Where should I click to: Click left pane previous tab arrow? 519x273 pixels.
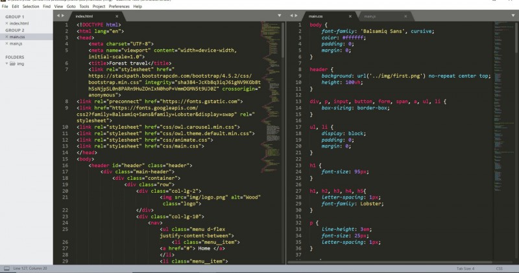[x=58, y=16]
